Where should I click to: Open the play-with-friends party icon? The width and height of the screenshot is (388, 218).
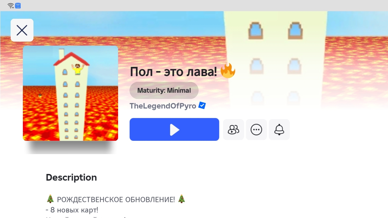pyautogui.click(x=233, y=130)
